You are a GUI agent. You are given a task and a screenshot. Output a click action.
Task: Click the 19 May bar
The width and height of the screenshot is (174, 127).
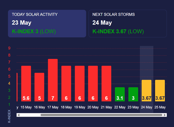(x=80, y=84)
